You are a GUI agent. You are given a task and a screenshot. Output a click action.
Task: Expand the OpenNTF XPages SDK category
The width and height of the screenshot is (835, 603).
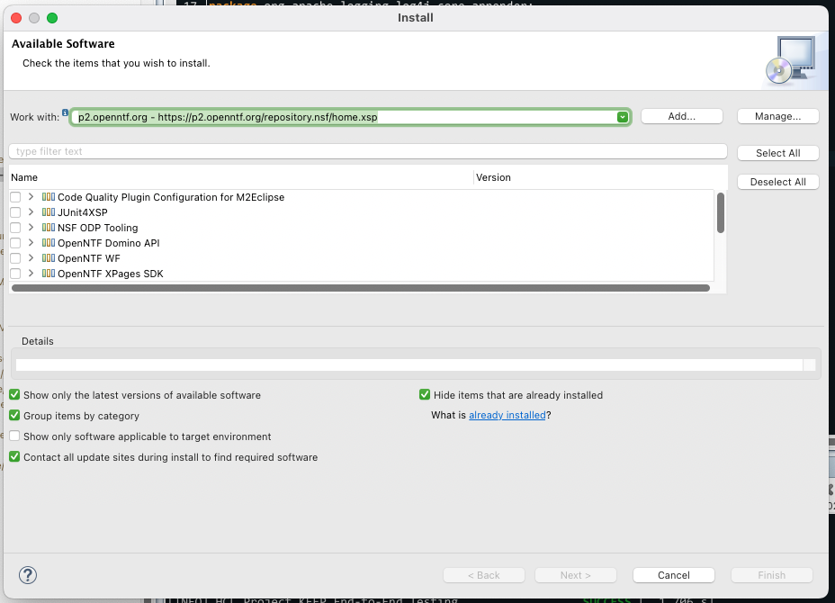(x=31, y=274)
